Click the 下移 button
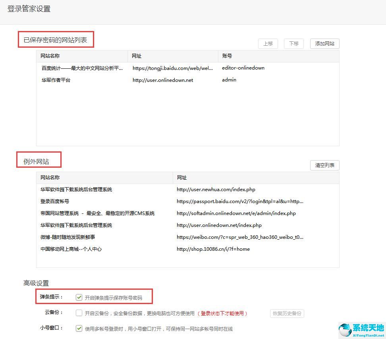 [x=293, y=44]
